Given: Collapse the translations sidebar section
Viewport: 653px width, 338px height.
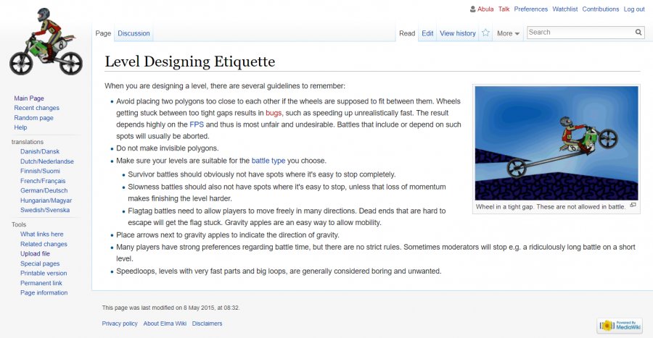Looking at the screenshot, I should (x=28, y=142).
